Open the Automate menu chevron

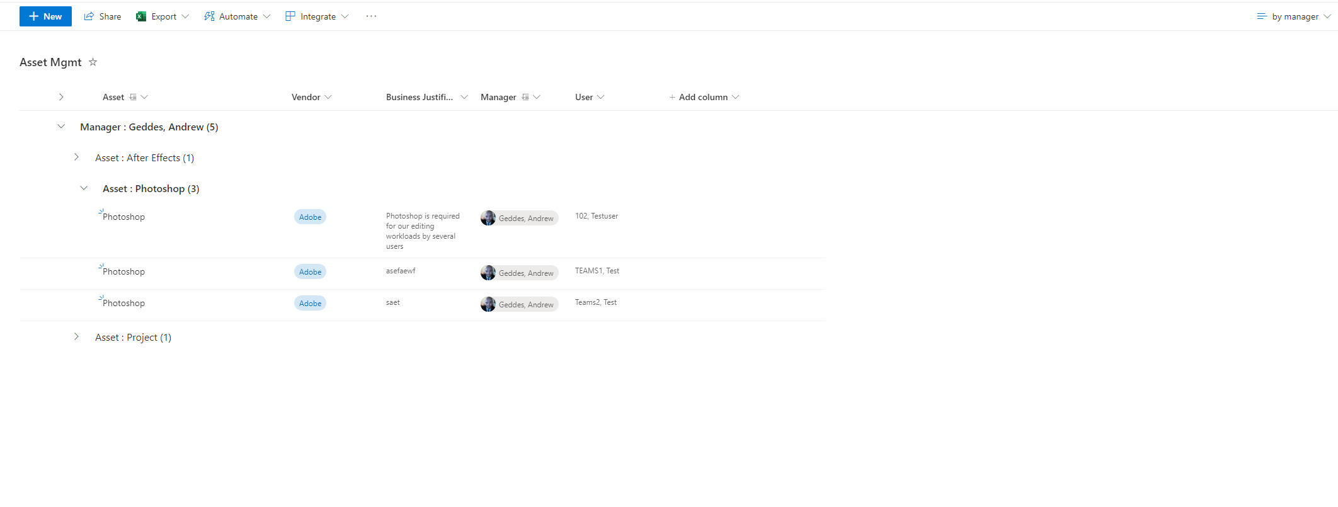coord(266,16)
